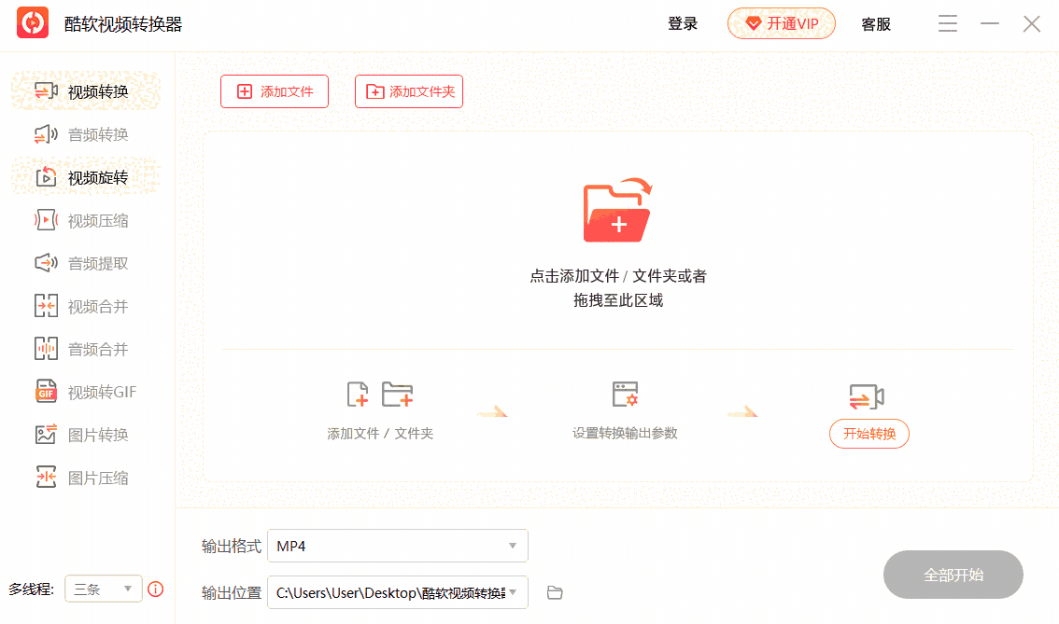Click the 登录 login link
Screen dimensions: 1059x624
[x=683, y=23]
